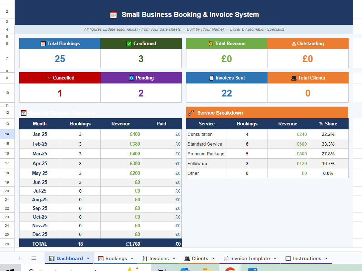The width and height of the screenshot is (362, 271).
Task: Click the % Share column header
Action: click(x=328, y=124)
